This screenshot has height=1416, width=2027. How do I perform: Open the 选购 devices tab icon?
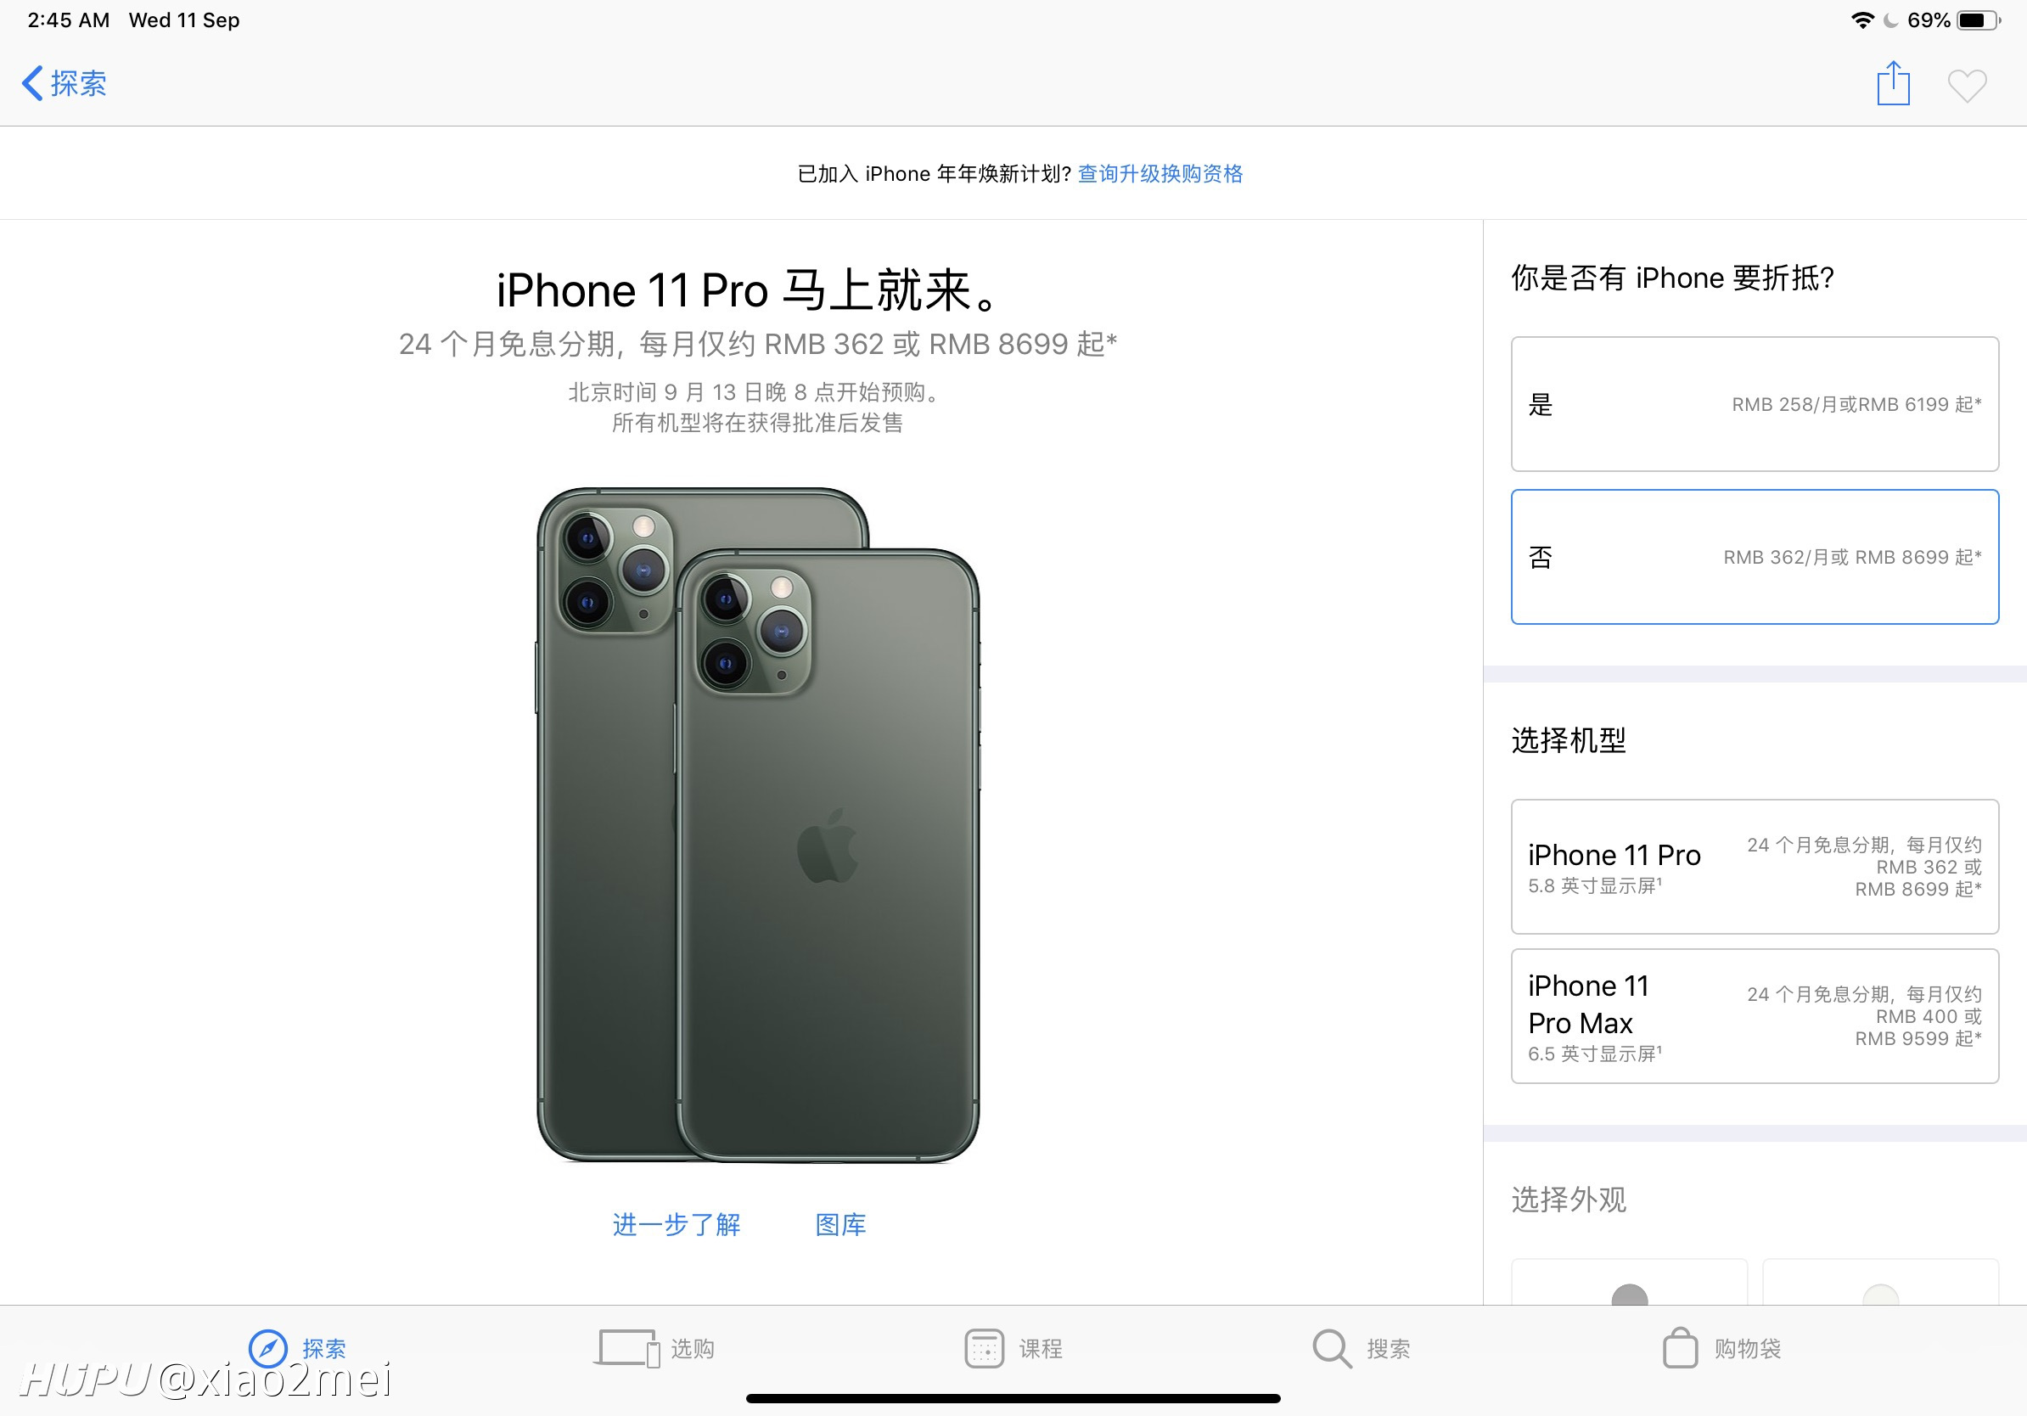(x=626, y=1348)
